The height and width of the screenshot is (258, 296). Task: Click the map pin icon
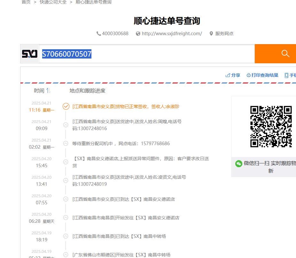(211, 34)
